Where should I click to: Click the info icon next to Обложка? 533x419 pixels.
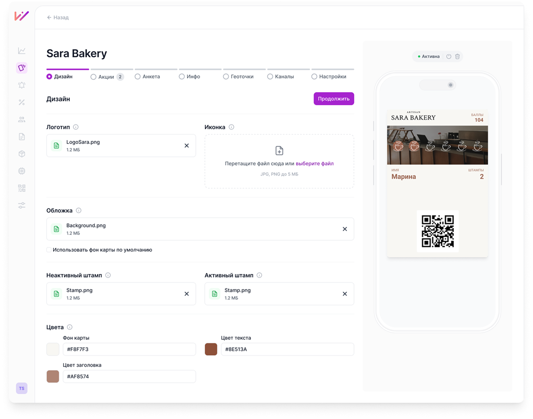pyautogui.click(x=79, y=211)
